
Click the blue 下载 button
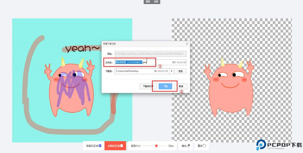click(165, 86)
